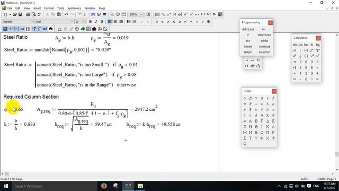Viewport: 339px width, 191px height.
Task: Insert an X-Y plot from the graph toolbar
Action: (60, 29)
